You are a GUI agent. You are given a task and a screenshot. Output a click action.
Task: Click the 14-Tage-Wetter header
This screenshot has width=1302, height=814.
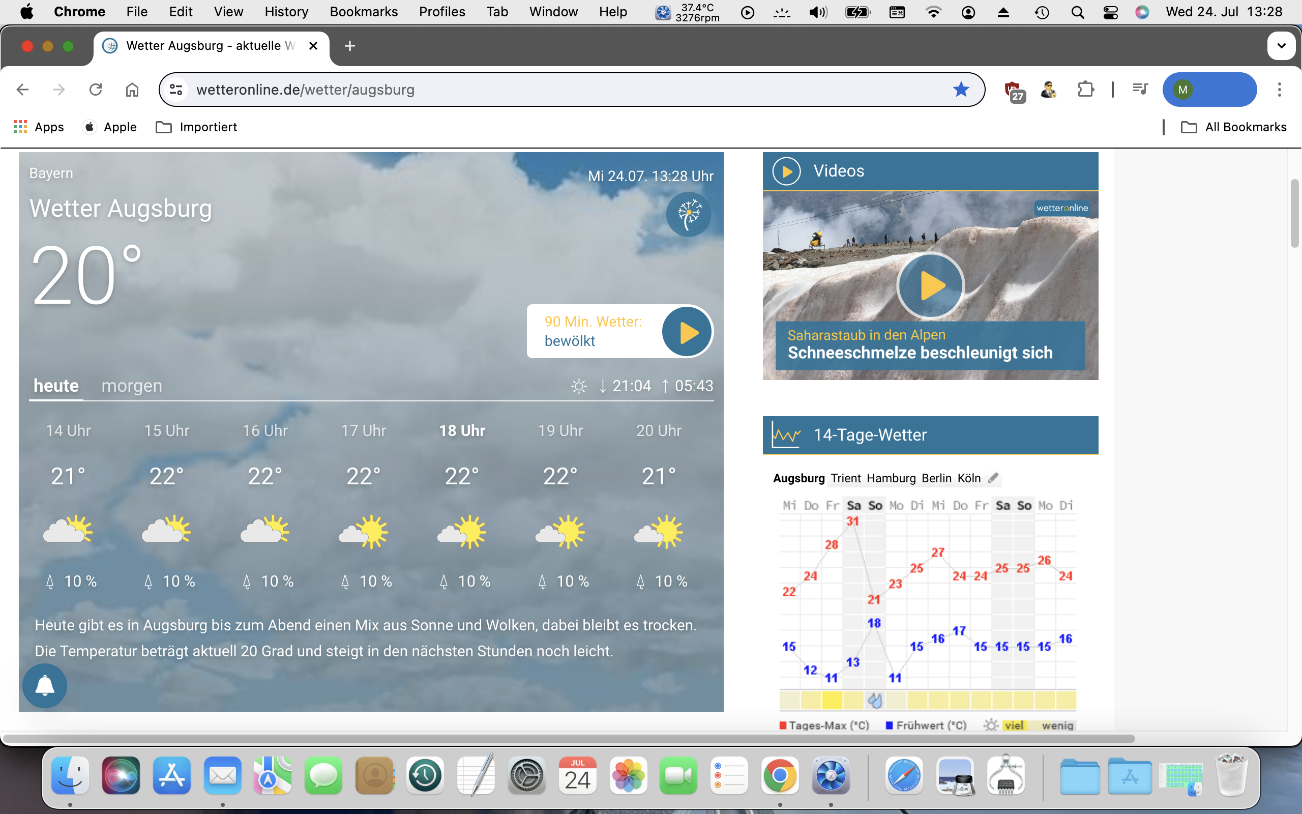(930, 435)
